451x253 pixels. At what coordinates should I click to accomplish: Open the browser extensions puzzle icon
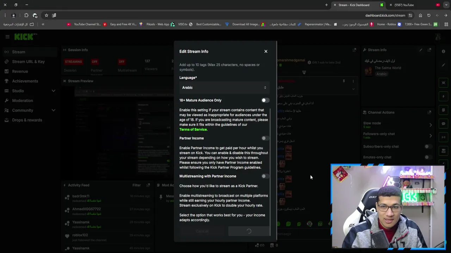click(x=26, y=15)
